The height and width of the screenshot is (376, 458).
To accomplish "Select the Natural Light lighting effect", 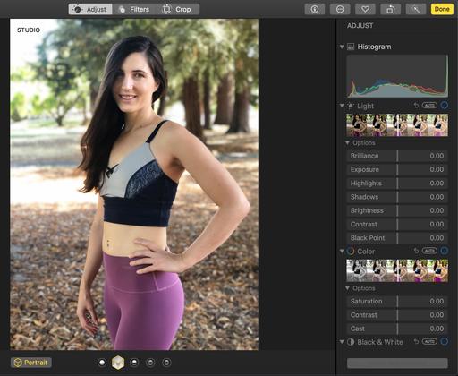I will pos(102,363).
